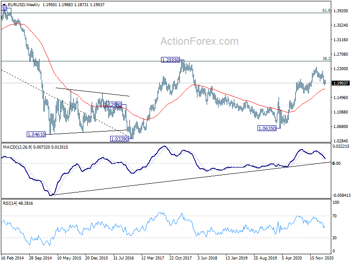Select the 1.06350 price label

[267, 128]
